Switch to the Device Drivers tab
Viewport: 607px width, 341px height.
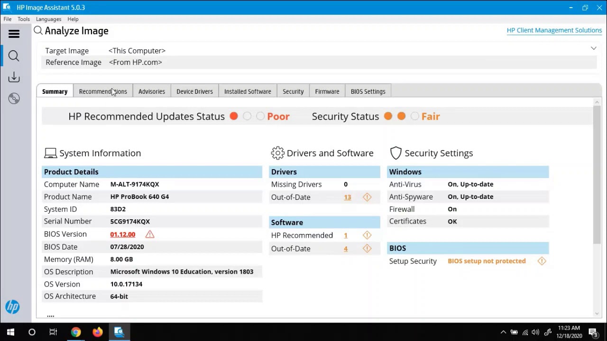point(194,91)
